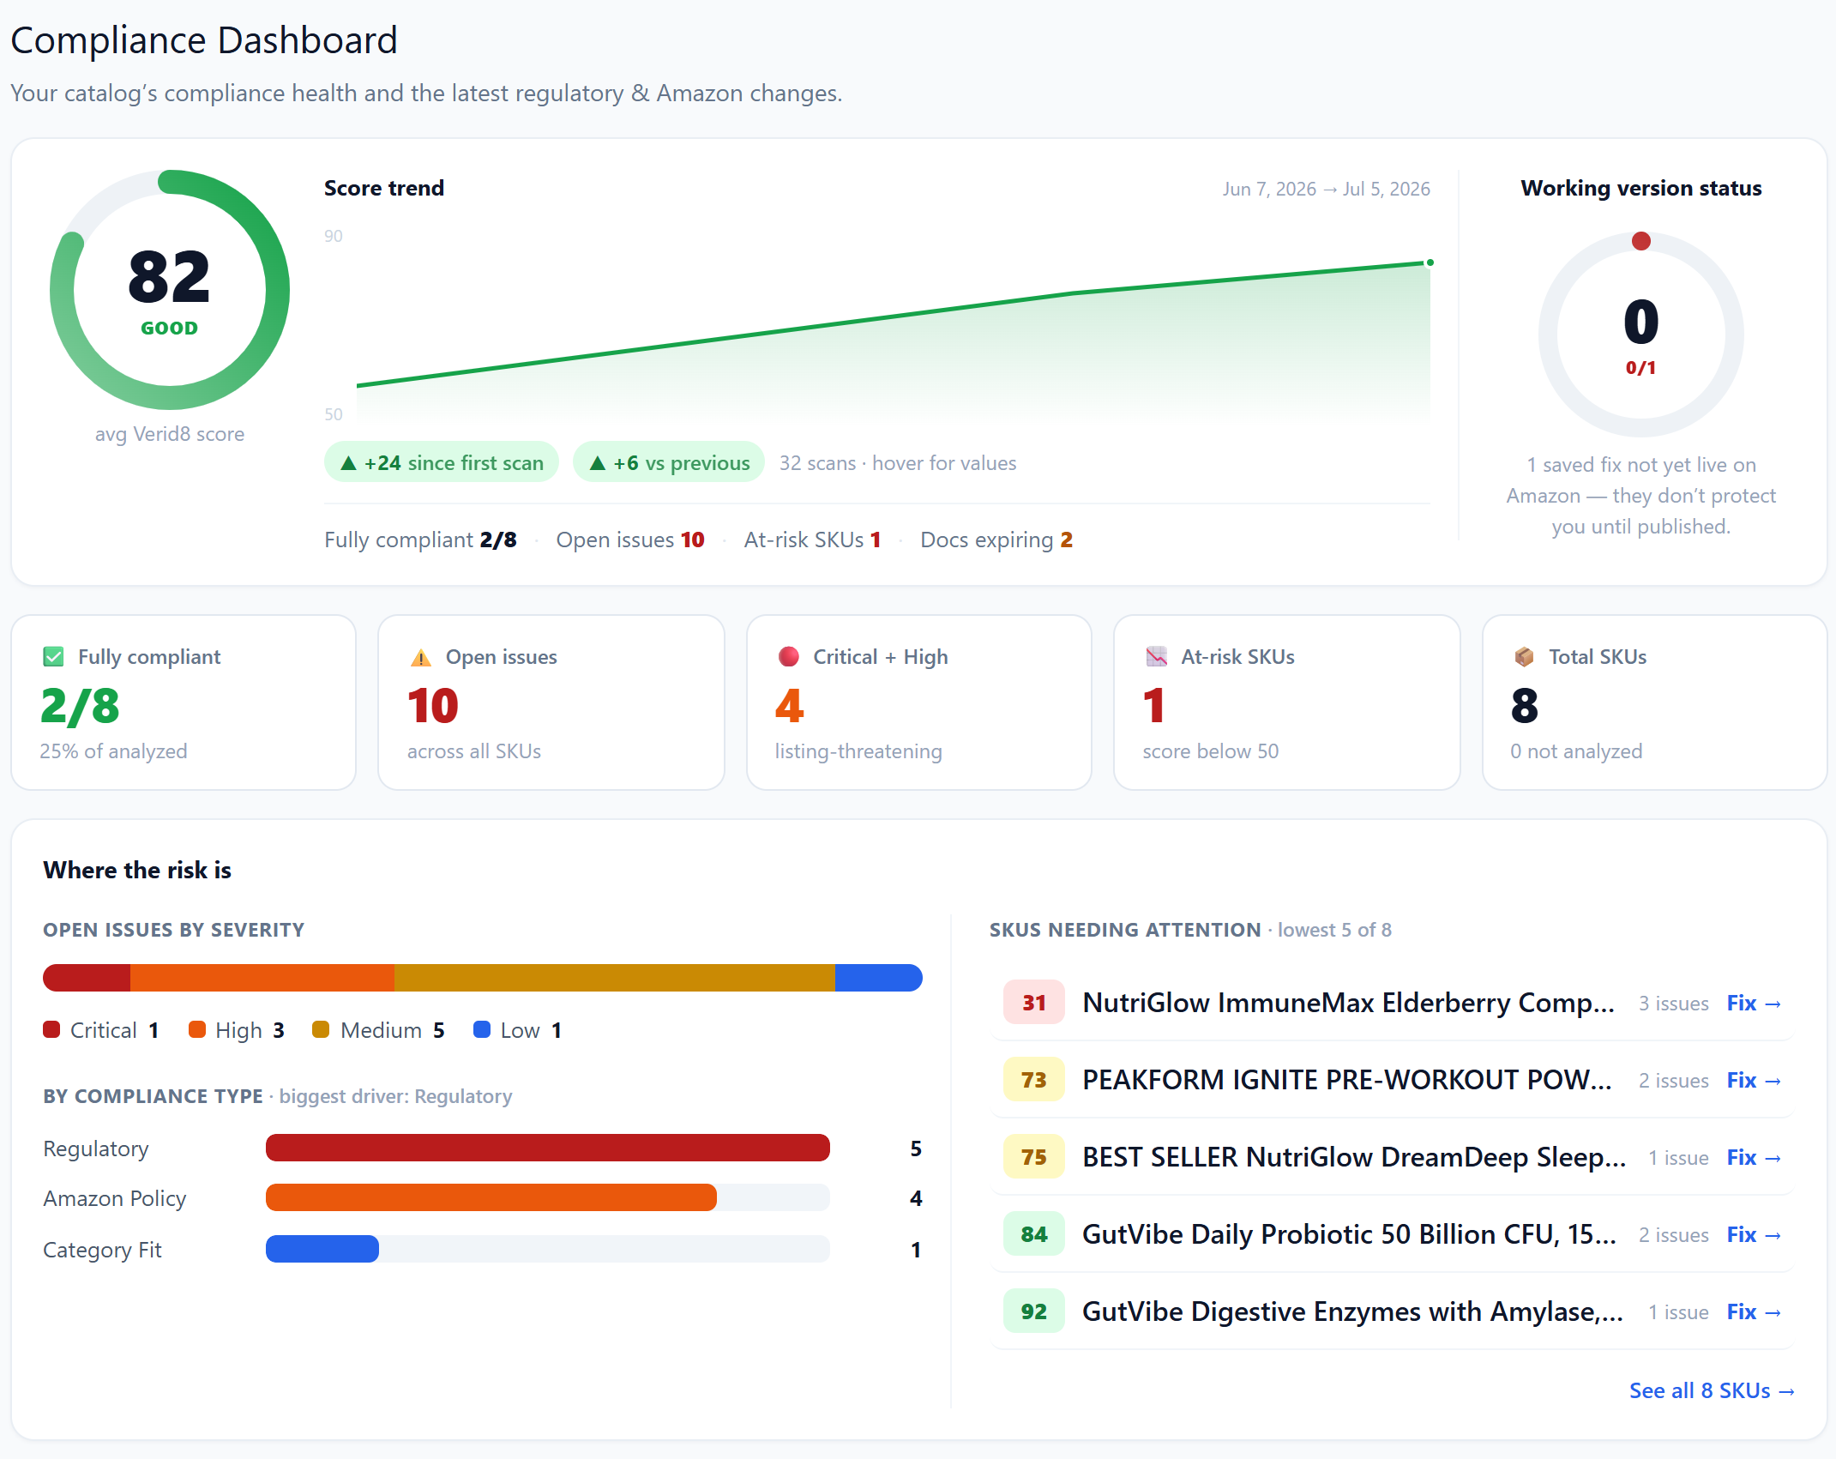This screenshot has height=1459, width=1836.
Task: Click the At-risk SKUs card value 1
Action: click(x=1154, y=706)
